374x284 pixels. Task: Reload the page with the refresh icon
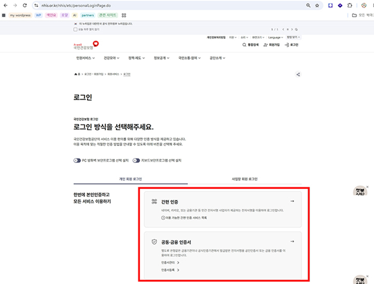[x=25, y=5]
